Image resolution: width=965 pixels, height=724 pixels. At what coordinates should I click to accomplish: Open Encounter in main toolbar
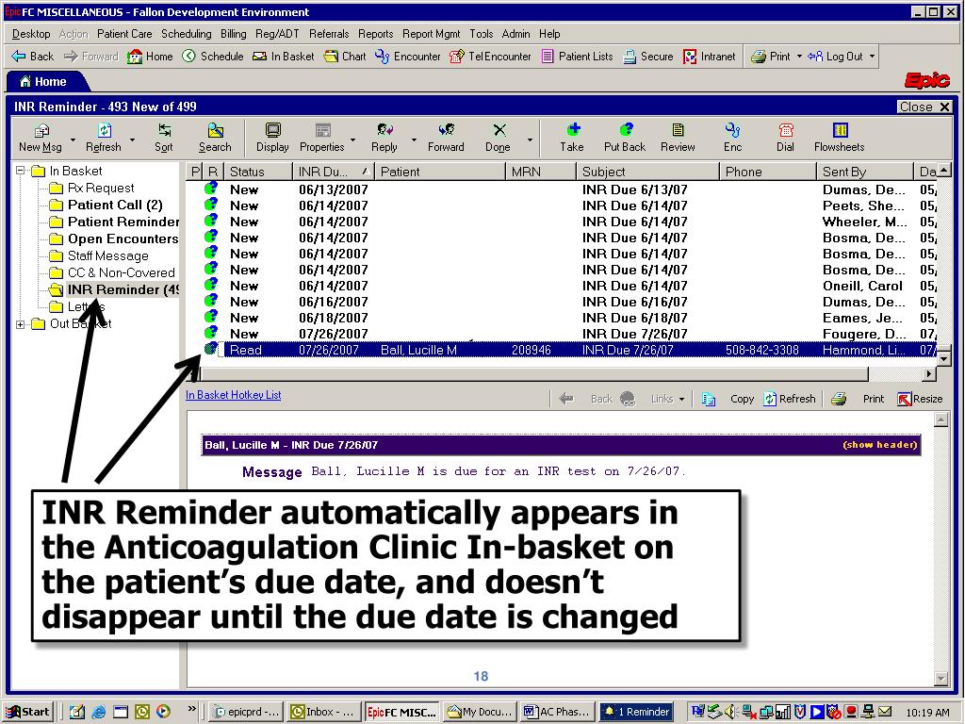[408, 56]
